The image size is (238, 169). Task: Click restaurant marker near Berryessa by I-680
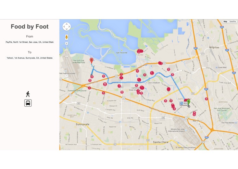pyautogui.click(x=206, y=99)
